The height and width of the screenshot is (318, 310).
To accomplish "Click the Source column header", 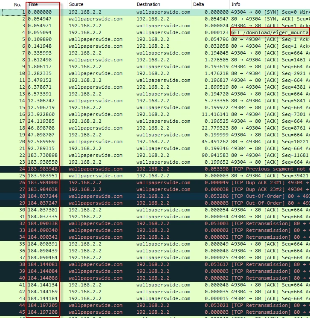I will click(x=100, y=5).
